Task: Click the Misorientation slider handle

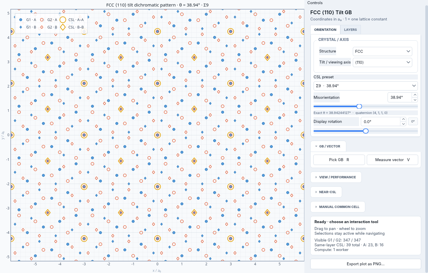Action: [x=359, y=106]
